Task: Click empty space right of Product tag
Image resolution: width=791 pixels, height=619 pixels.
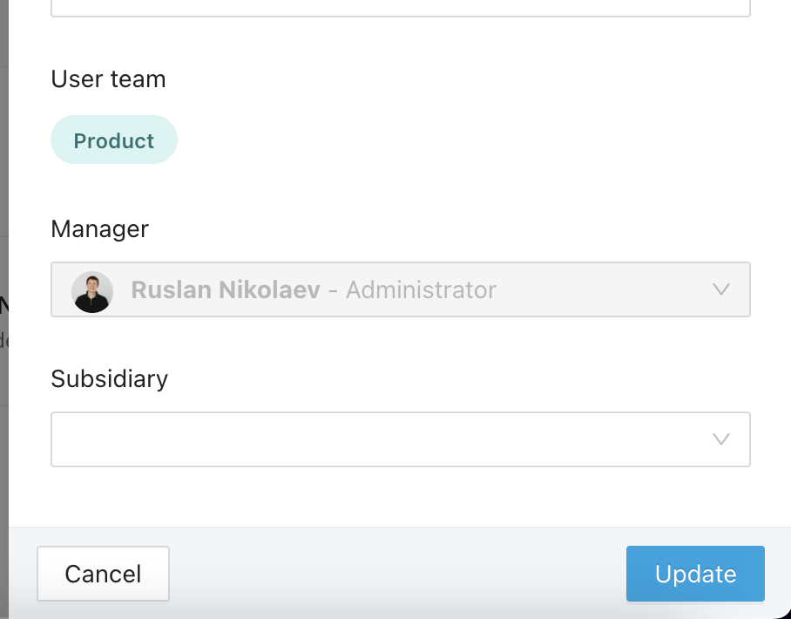Action: pyautogui.click(x=454, y=139)
